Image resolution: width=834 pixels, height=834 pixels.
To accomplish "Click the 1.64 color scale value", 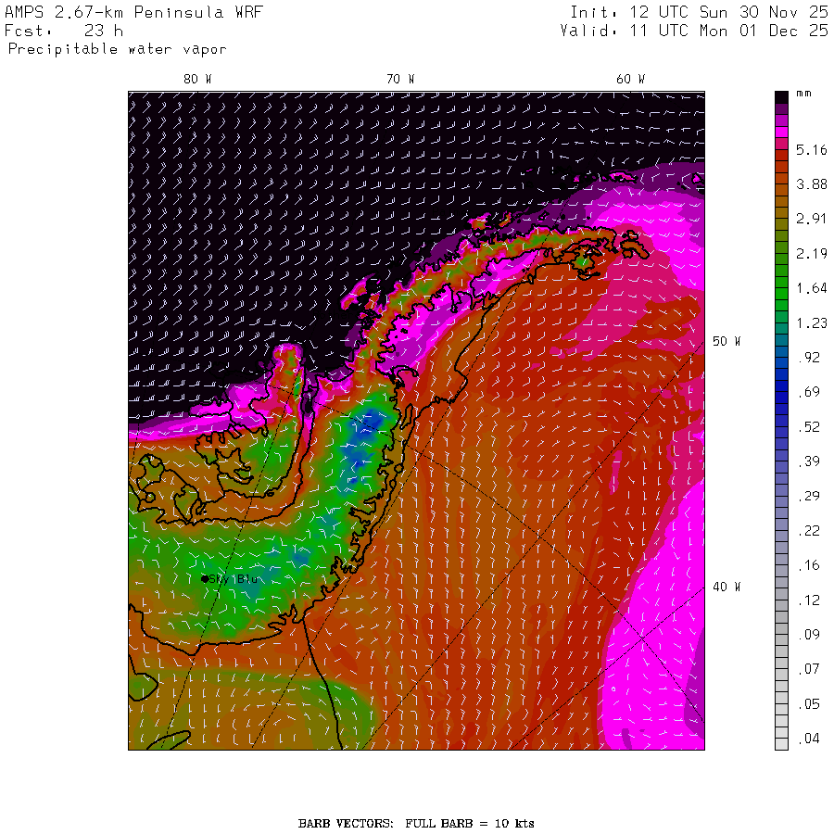I will click(812, 288).
